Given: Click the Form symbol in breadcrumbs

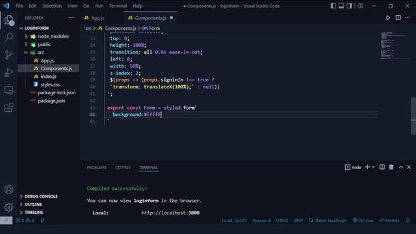Looking at the screenshot, I should pos(151,28).
